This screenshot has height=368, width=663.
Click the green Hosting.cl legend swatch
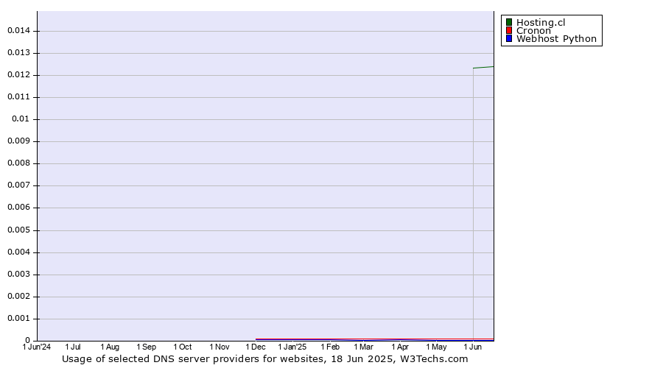click(509, 22)
